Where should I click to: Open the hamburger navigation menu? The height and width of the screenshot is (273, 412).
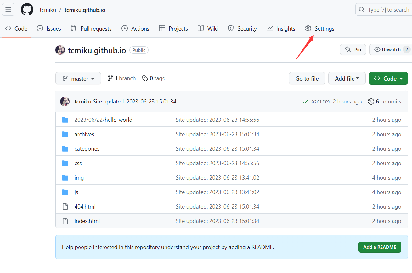pyautogui.click(x=8, y=9)
